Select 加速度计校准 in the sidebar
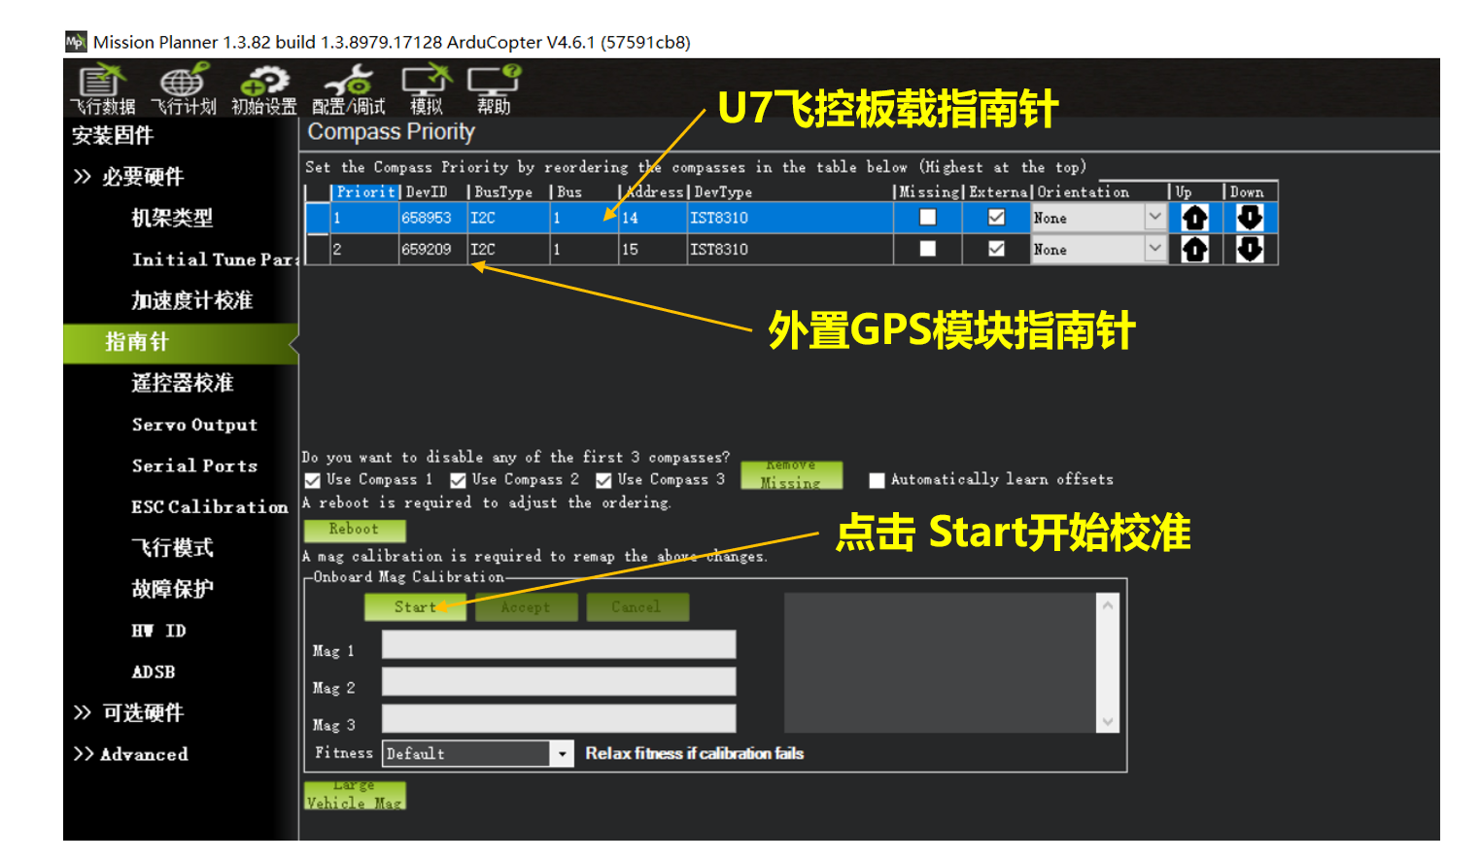The width and height of the screenshot is (1481, 861). [x=191, y=301]
